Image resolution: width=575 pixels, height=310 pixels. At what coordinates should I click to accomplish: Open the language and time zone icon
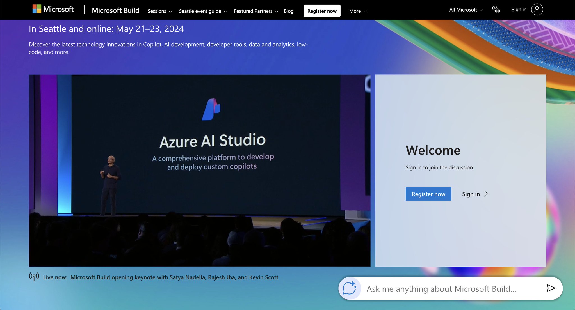[x=496, y=10]
